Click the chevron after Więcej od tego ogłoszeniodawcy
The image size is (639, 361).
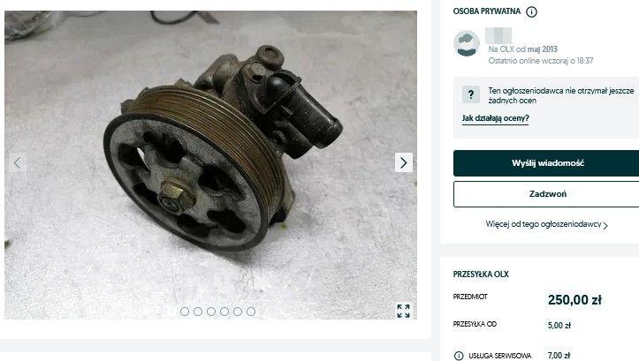tap(605, 225)
